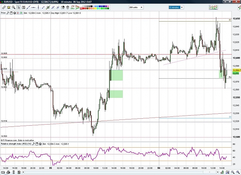241x175 pixels.
Task: Click the zoom in magnifier at bottom right
Action: click(238, 172)
